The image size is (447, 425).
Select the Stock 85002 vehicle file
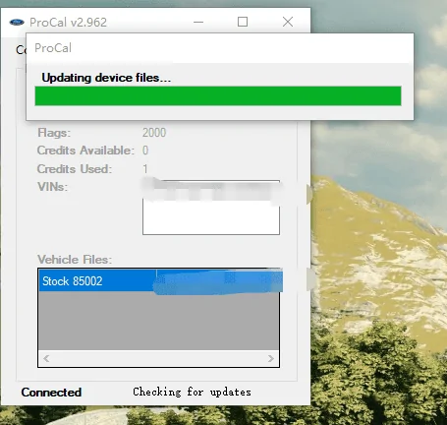pyautogui.click(x=160, y=280)
